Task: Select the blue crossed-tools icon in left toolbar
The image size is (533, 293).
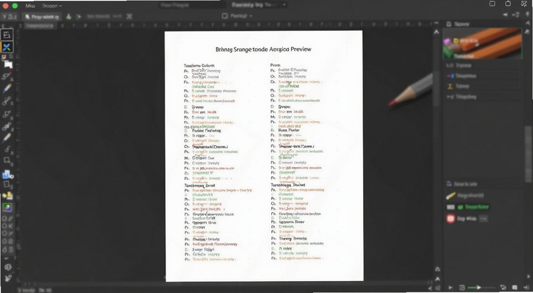Action: (7, 47)
